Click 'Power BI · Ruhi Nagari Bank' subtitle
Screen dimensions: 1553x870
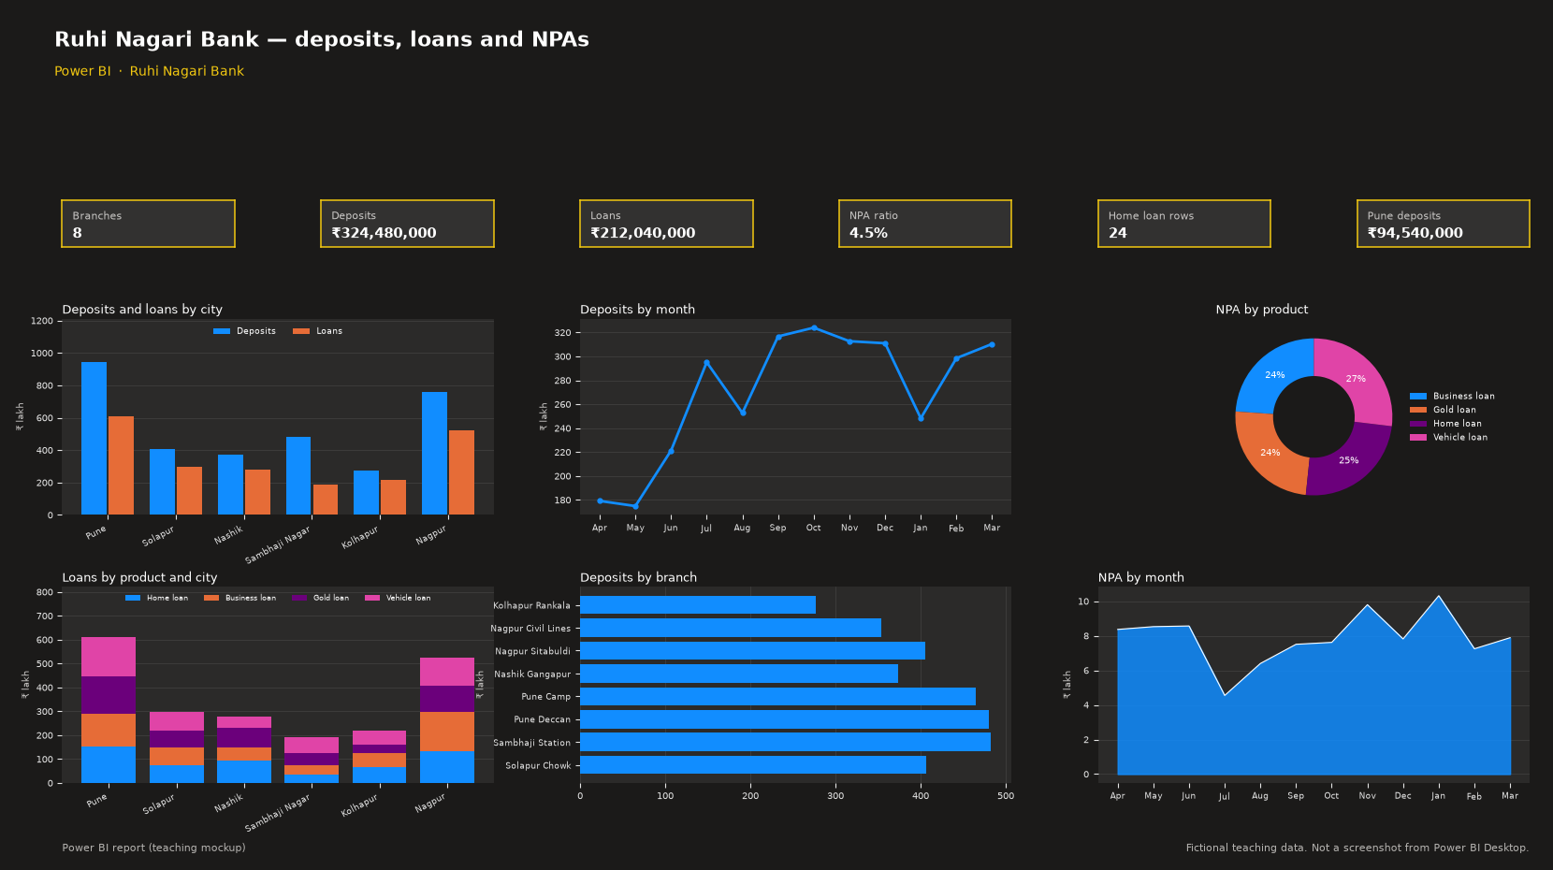[x=149, y=71]
